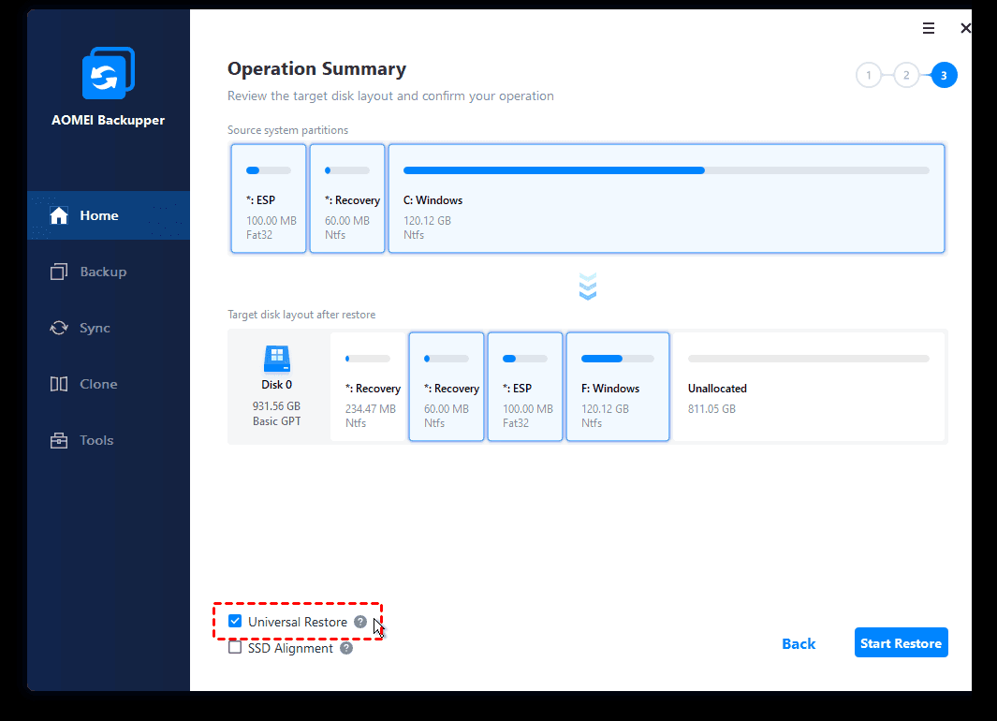Enable the SSD Alignment checkbox

(x=235, y=648)
